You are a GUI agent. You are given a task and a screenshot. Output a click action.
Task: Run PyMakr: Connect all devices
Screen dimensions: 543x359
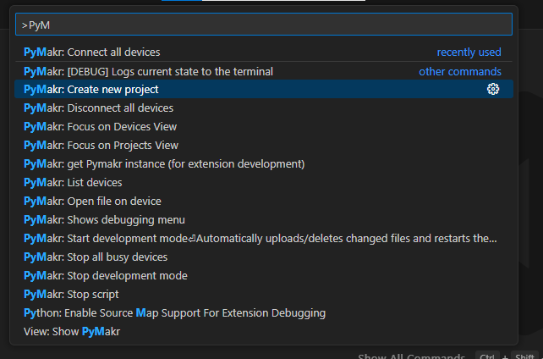click(x=92, y=52)
